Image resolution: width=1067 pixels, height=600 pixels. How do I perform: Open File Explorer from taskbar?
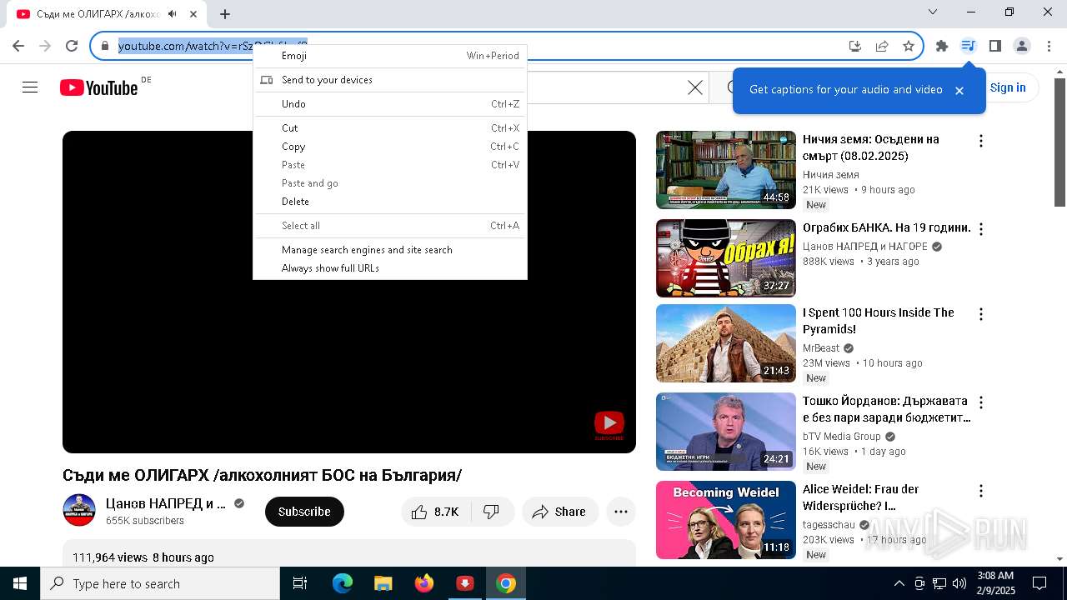383,583
